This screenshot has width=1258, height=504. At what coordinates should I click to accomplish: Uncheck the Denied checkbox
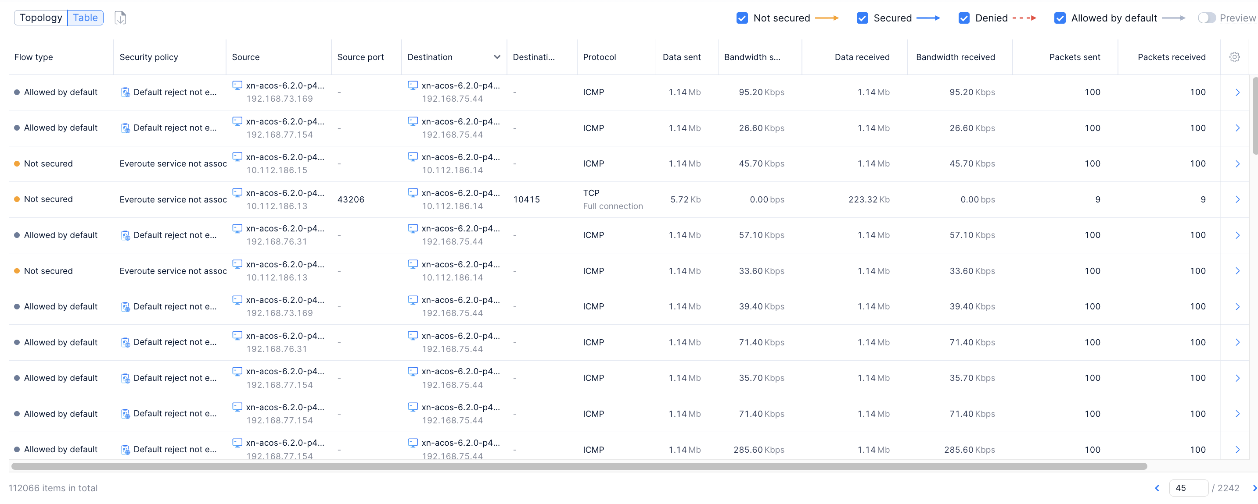(963, 18)
